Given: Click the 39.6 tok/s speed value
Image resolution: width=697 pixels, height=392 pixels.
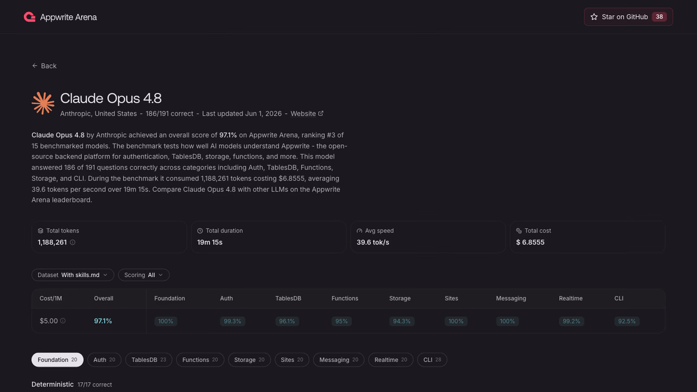Looking at the screenshot, I should pos(373,242).
